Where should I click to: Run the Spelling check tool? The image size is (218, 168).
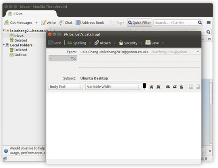click(x=77, y=43)
